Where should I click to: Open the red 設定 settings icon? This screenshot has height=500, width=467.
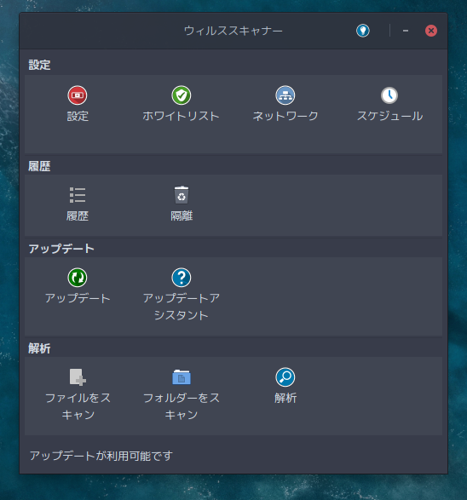click(78, 95)
